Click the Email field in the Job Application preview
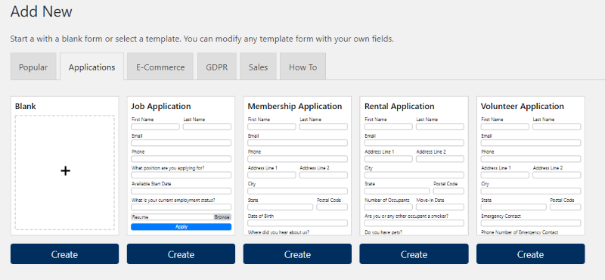The image size is (605, 280). pyautogui.click(x=181, y=143)
